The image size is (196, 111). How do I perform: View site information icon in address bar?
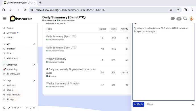pos(32,10)
